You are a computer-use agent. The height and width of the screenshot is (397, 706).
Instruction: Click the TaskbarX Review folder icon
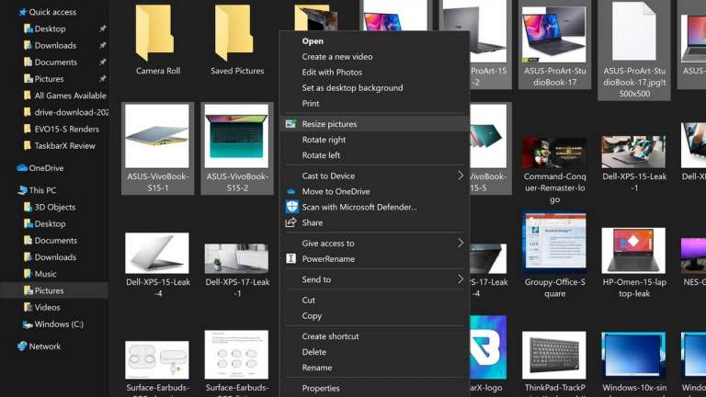[28, 145]
